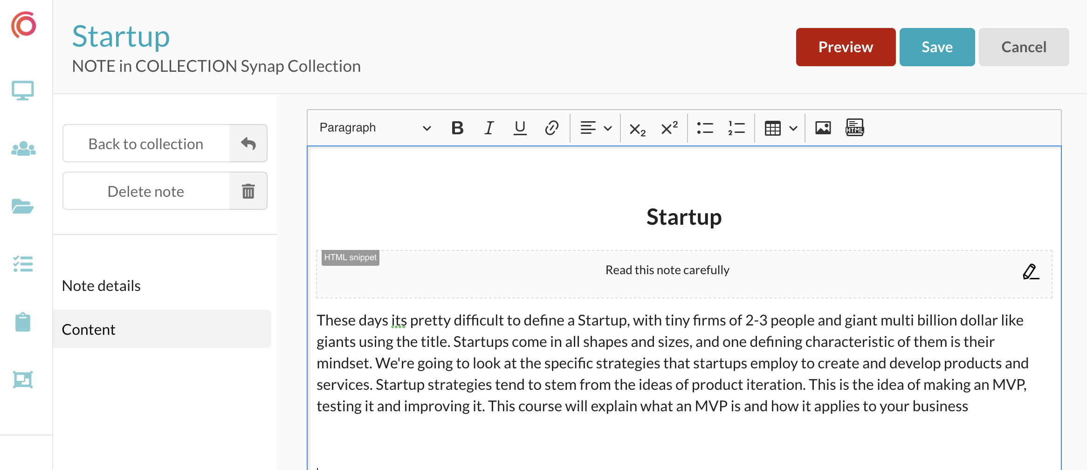Screen dimensions: 1087x470
Task: Open the monitor dashboard sidebar icon
Action: [x=23, y=90]
